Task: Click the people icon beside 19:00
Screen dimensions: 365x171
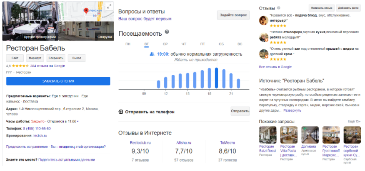Action: tap(152, 54)
